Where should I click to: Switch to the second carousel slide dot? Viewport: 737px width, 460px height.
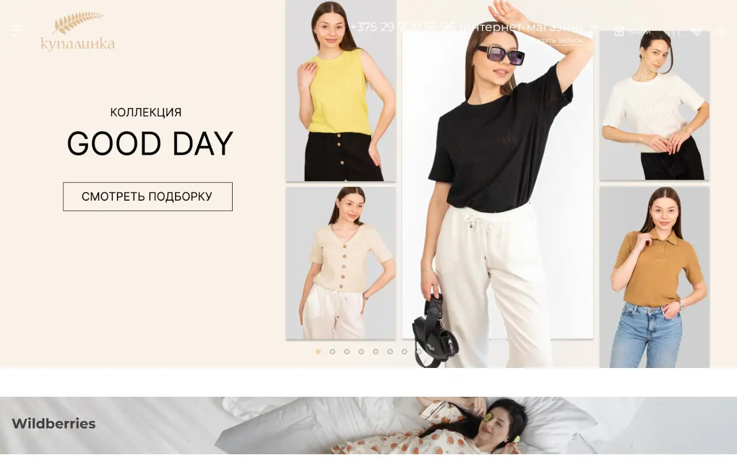[x=332, y=351]
